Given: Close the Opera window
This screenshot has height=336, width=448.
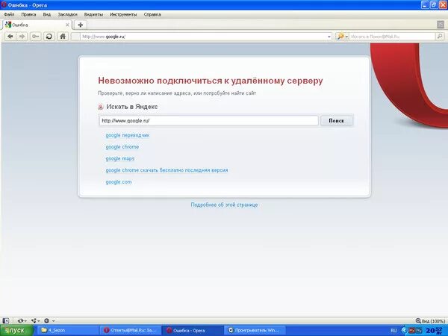Looking at the screenshot, I should (x=442, y=5).
